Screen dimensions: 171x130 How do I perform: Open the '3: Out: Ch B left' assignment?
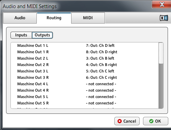100,58
